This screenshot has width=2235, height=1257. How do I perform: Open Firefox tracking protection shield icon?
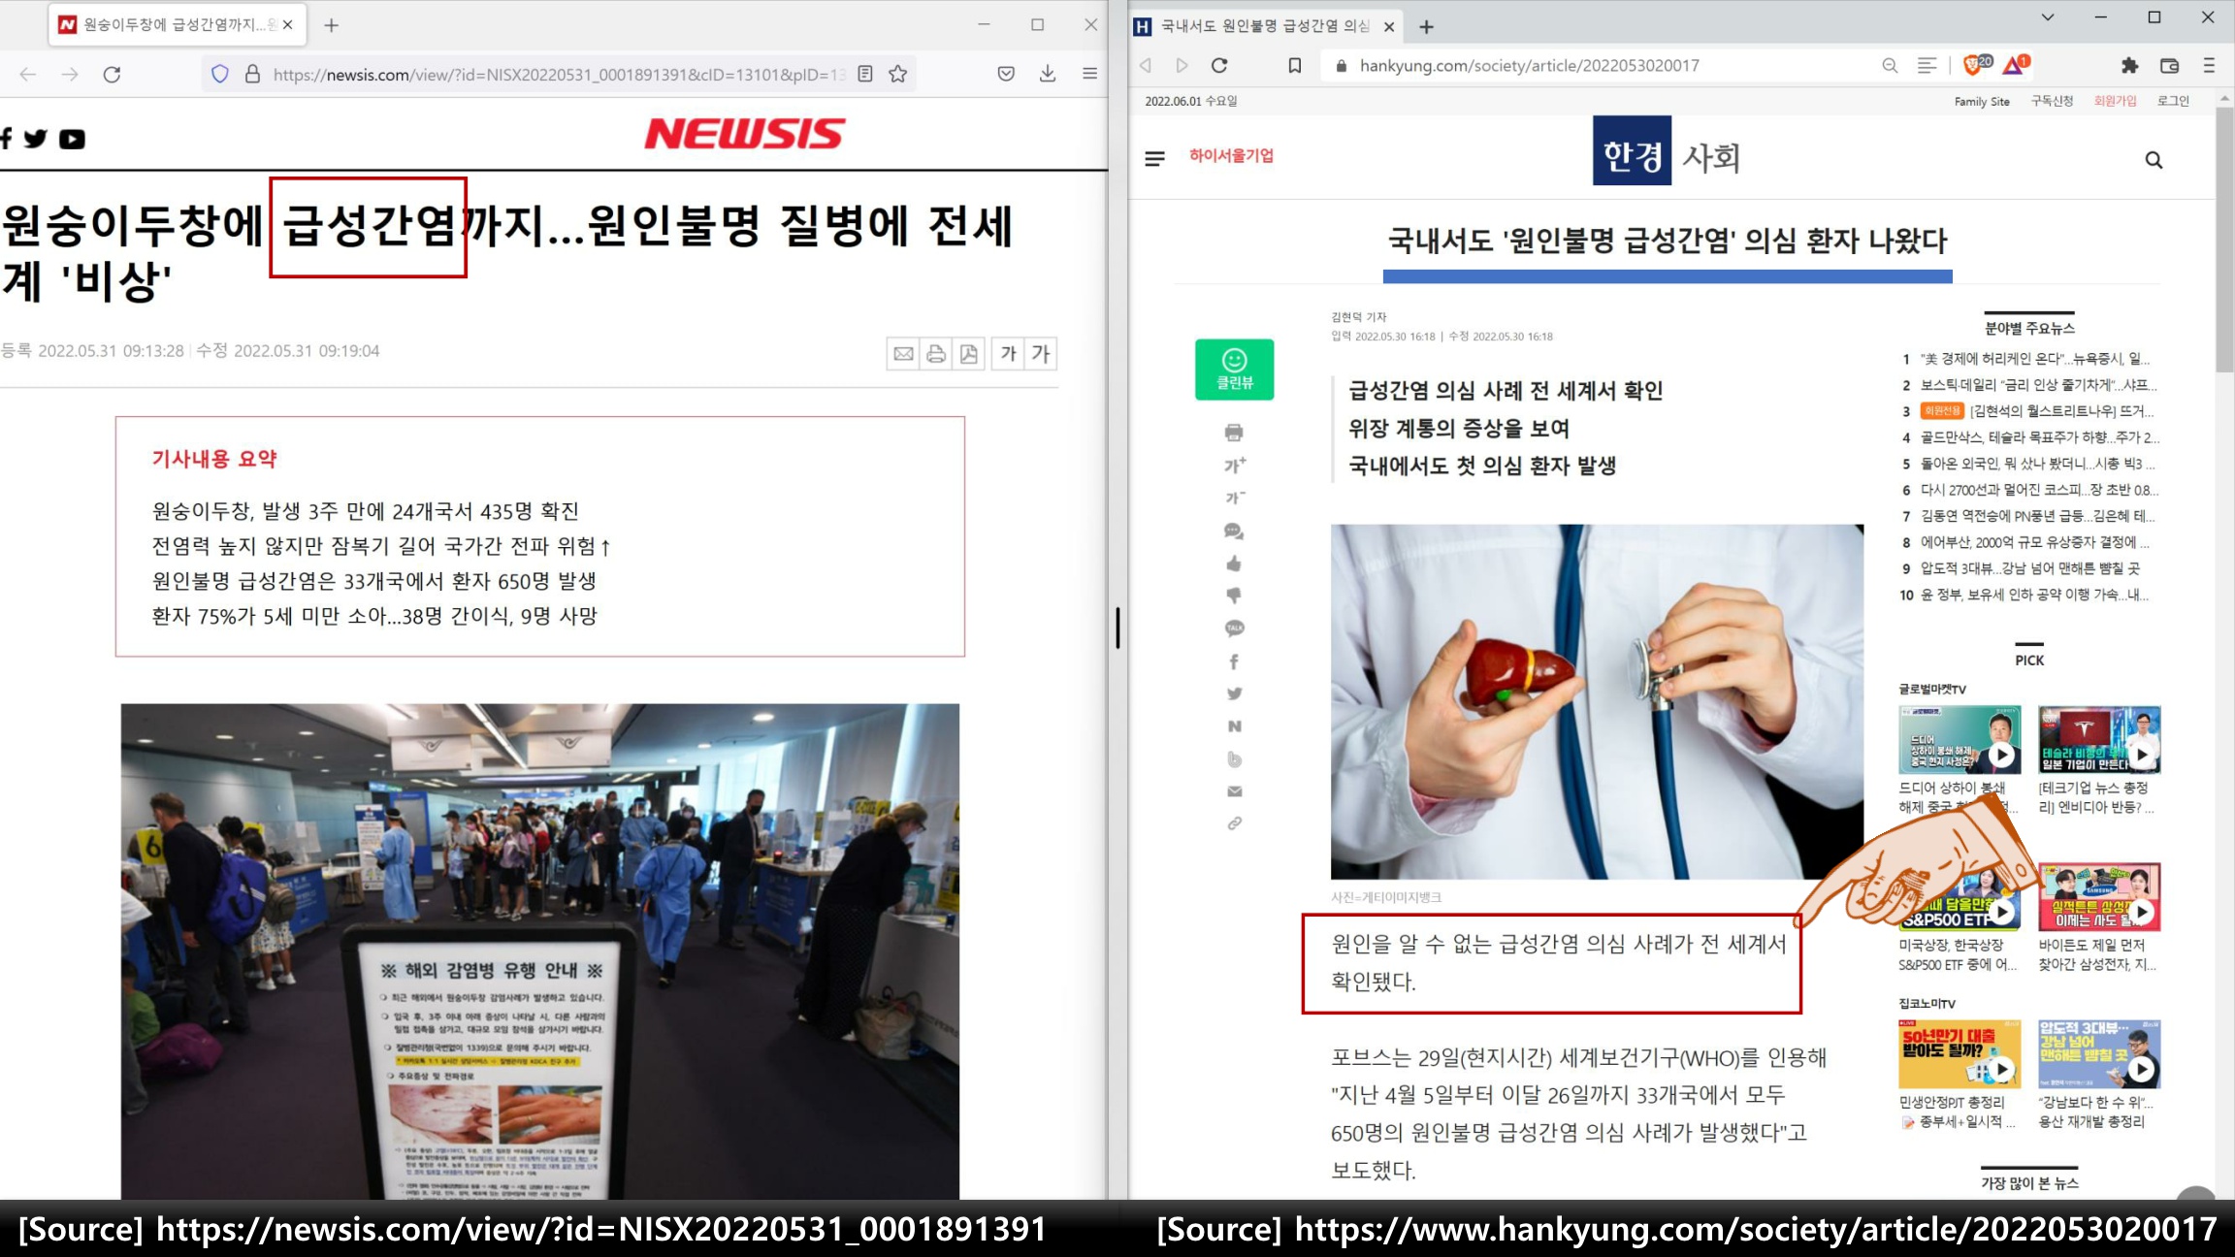(220, 74)
